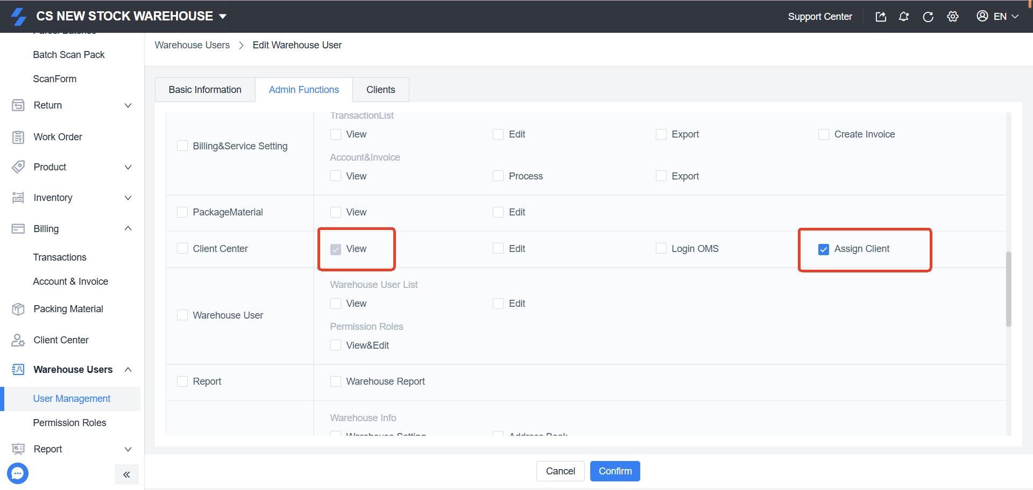Screen dimensions: 1033x490
Task: Open Packing Material in sidebar
Action: tap(68, 309)
